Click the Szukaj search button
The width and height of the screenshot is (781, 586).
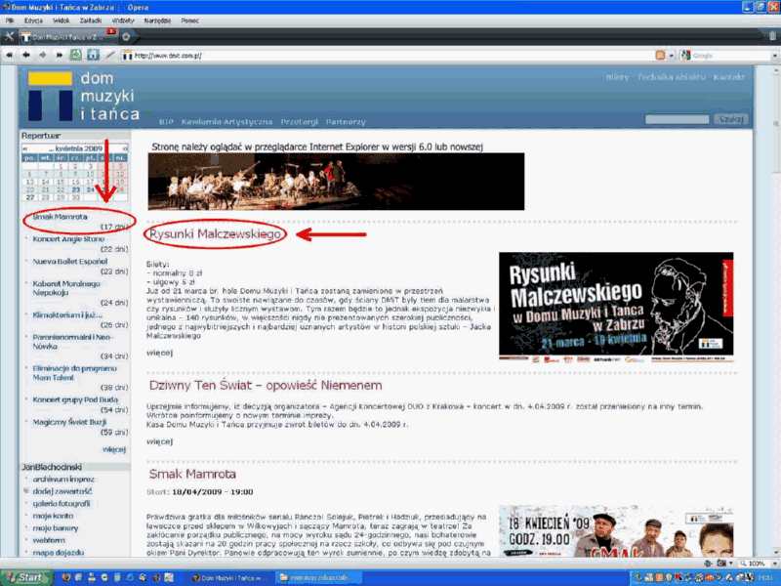pyautogui.click(x=730, y=119)
